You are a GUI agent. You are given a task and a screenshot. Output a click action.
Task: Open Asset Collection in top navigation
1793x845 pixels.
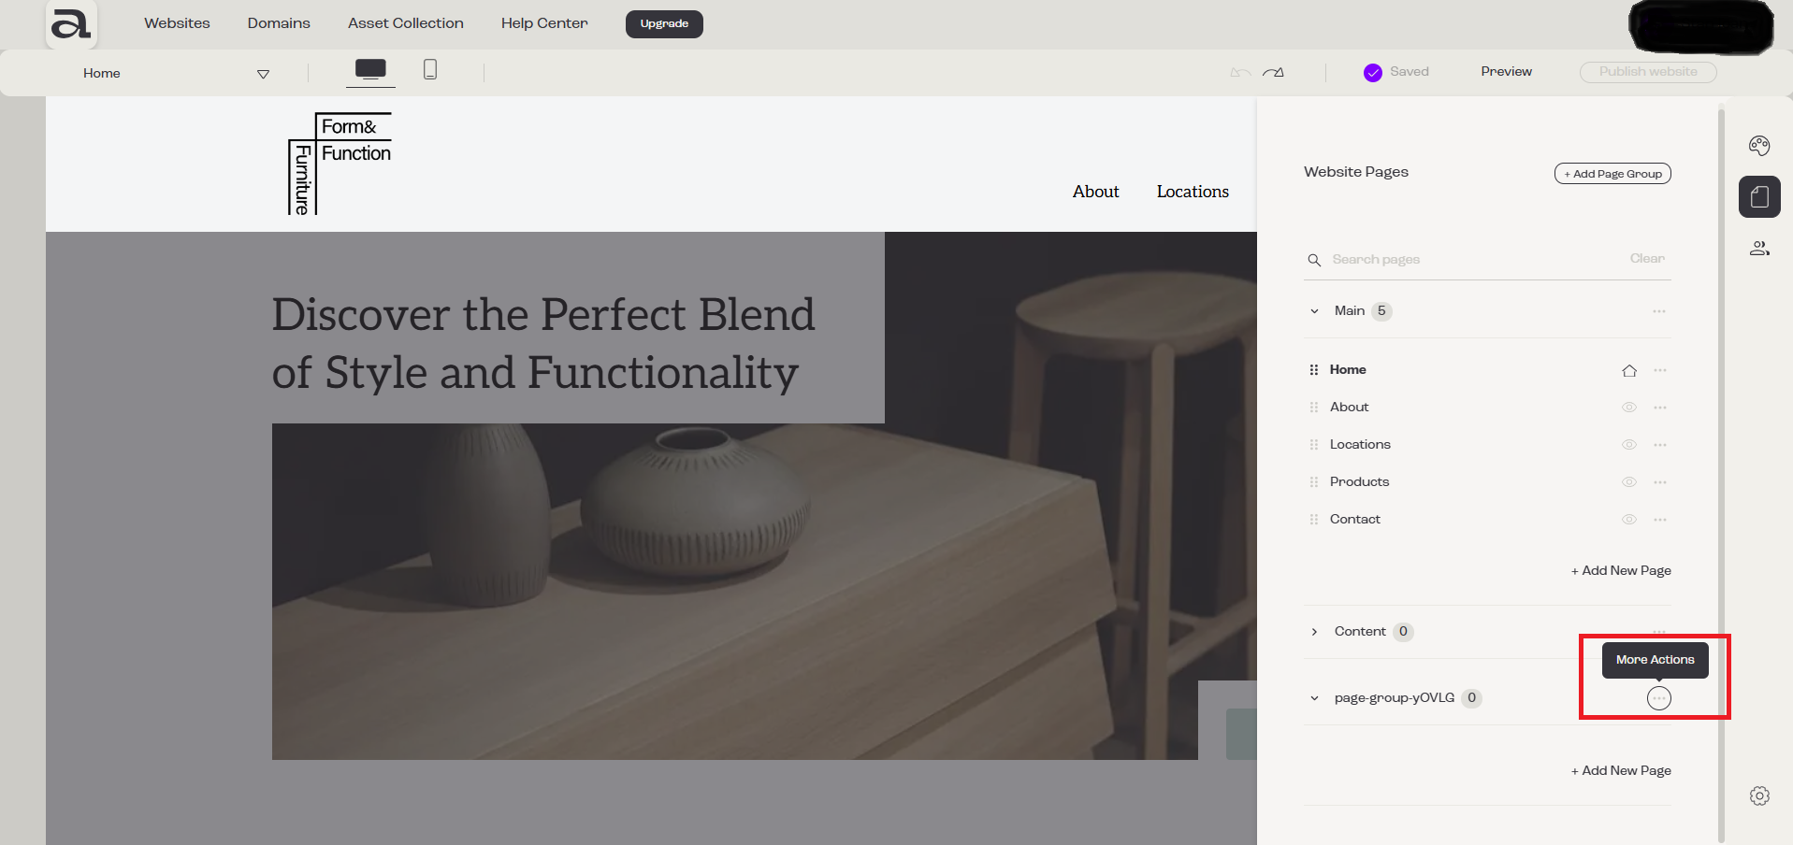[406, 23]
